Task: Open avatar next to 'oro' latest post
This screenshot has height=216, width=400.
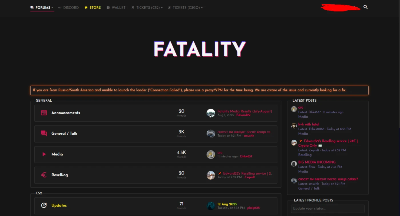Action: click(x=294, y=109)
